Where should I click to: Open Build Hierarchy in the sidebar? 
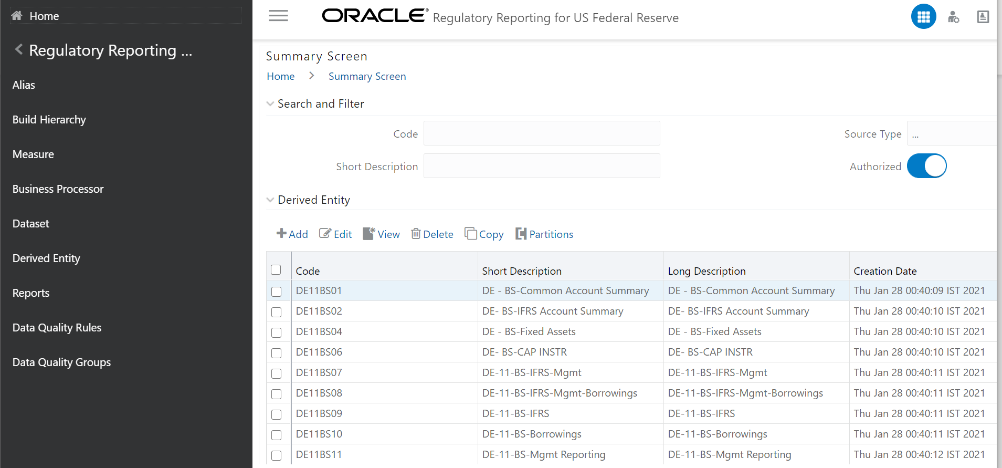[49, 120]
